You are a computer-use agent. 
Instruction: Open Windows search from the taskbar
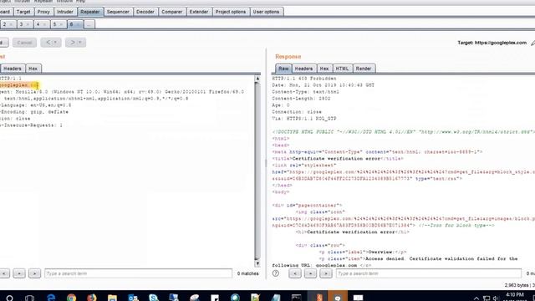pos(9,298)
